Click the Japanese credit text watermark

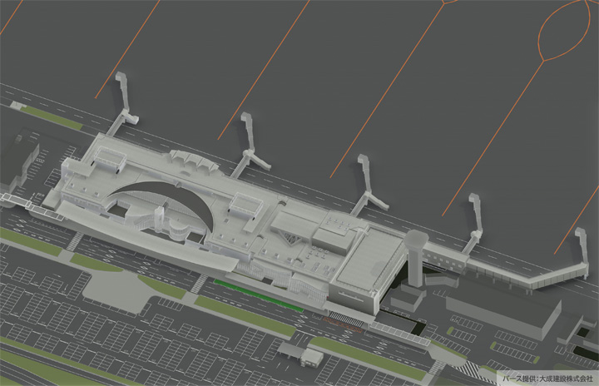click(547, 377)
